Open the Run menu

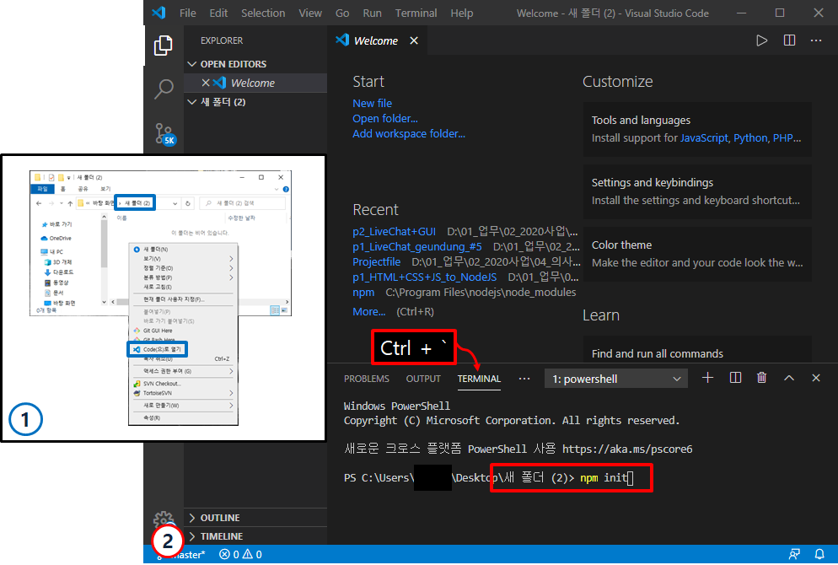point(372,13)
